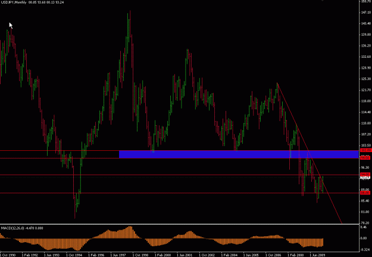This screenshot has height=257, width=372.
Task: Click the 78.20 price scale label
Action: [x=365, y=223]
